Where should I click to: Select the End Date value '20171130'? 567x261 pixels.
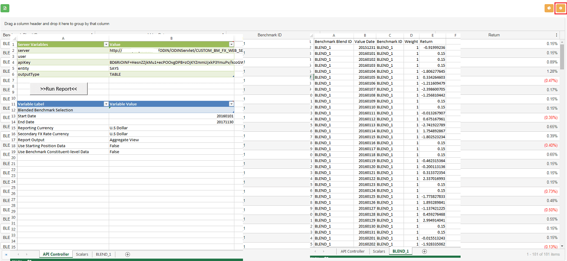click(x=172, y=122)
